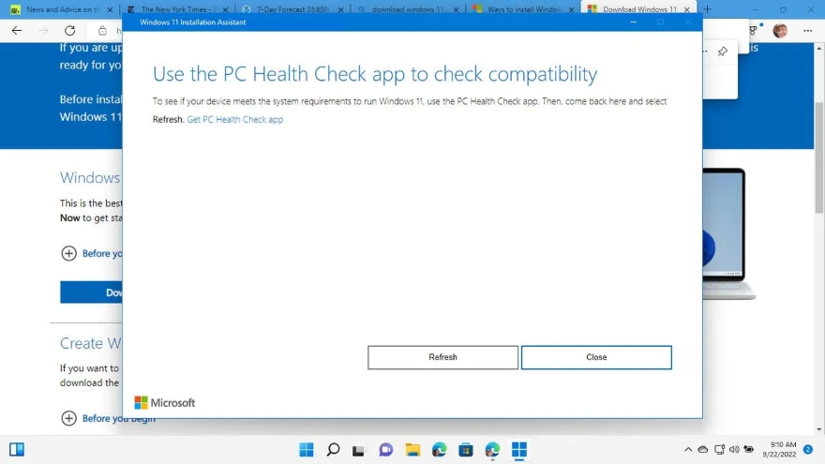Click the OneDrive cloud tray icon
The image size is (825, 464).
tap(703, 449)
